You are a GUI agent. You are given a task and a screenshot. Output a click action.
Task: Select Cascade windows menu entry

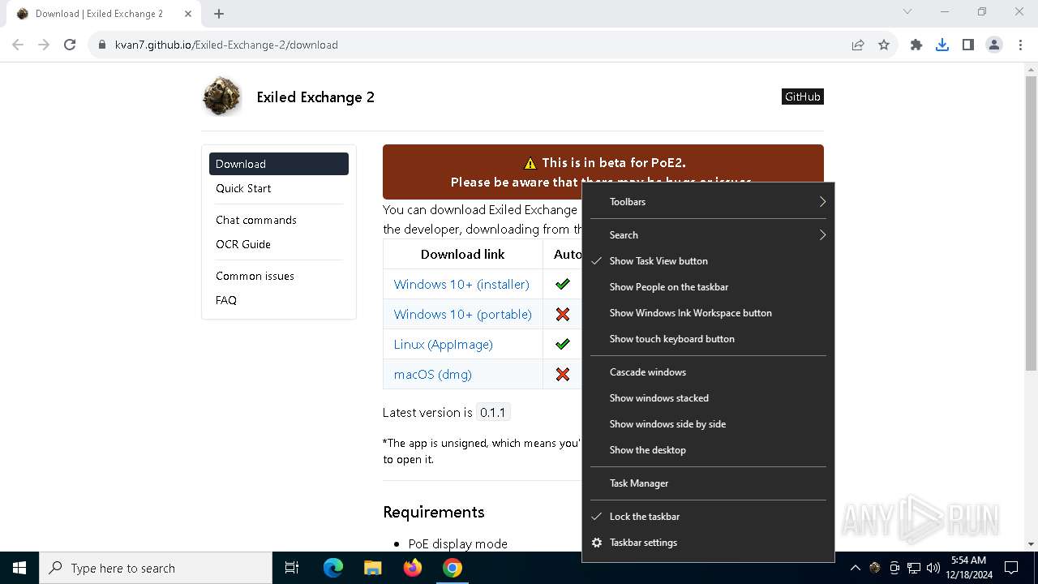[708, 372]
